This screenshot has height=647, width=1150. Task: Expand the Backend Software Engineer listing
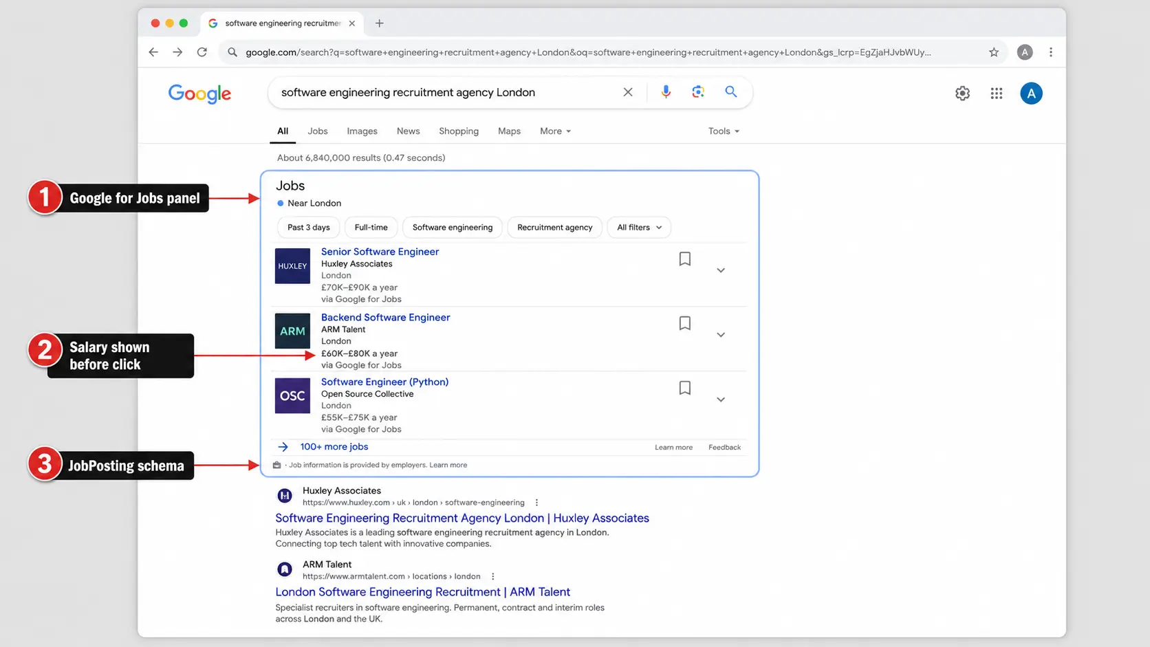721,335
